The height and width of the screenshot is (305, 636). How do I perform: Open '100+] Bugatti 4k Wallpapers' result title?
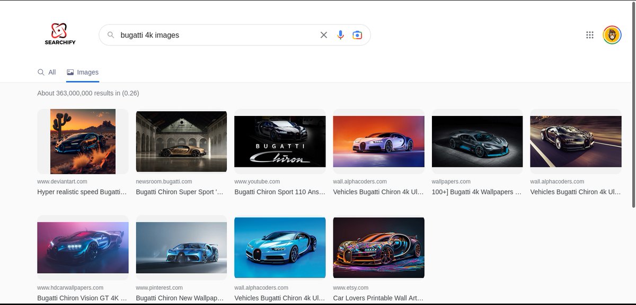(x=476, y=192)
